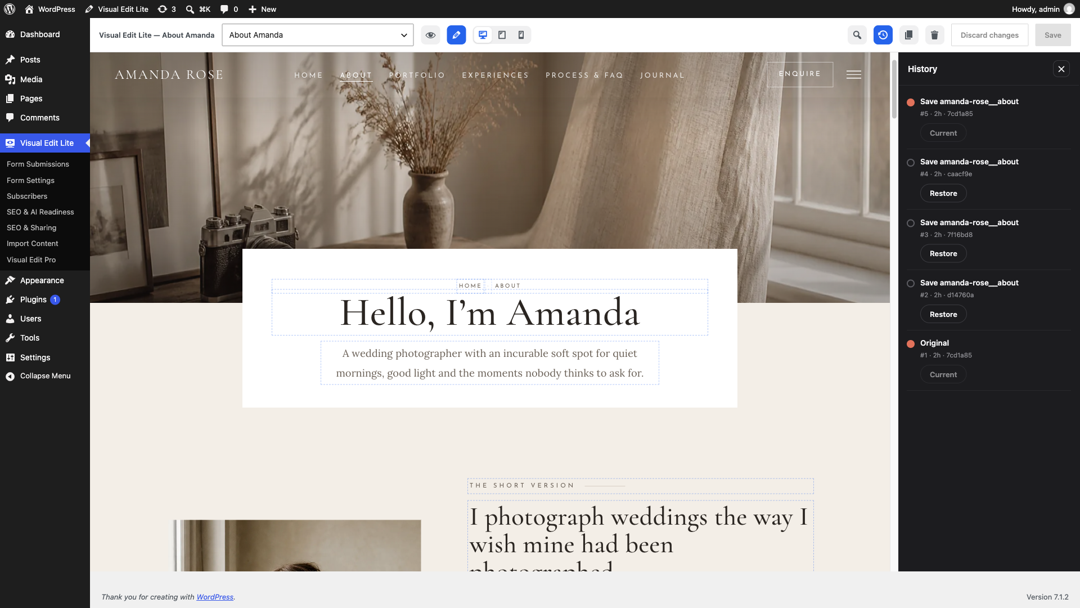Open updates icon showing 3
Viewport: 1080px width, 608px height.
pos(166,9)
